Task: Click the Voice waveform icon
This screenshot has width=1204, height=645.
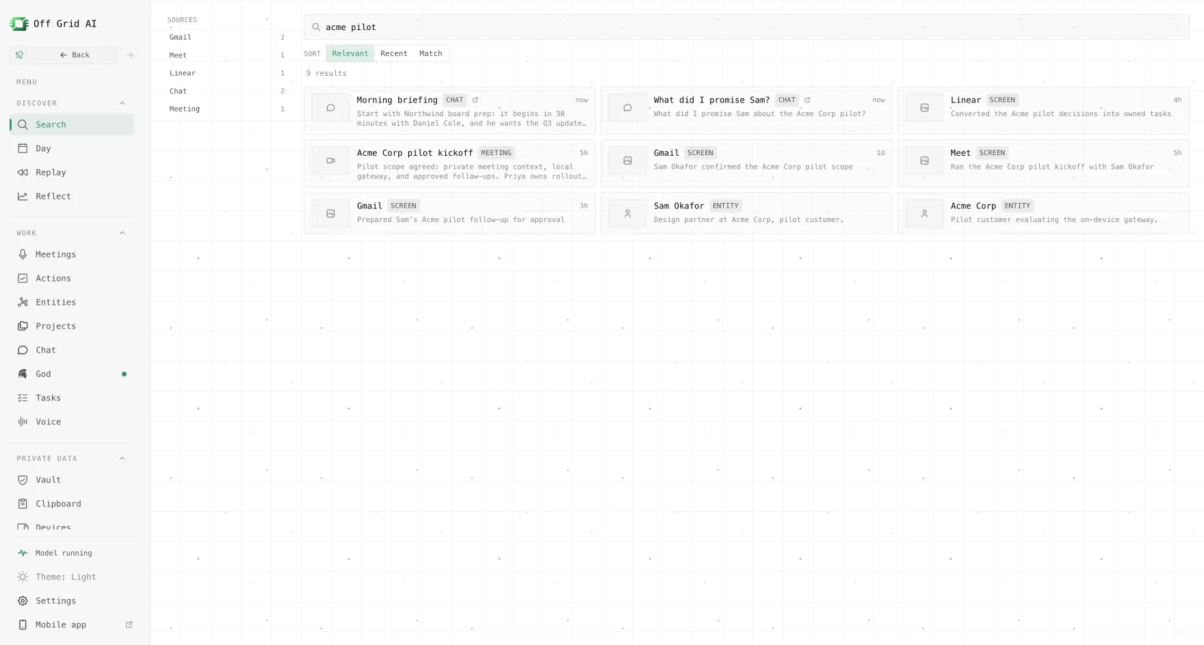Action: tap(23, 422)
